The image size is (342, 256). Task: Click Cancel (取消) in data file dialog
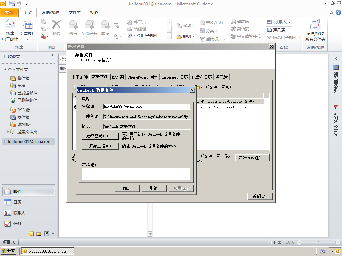[x=154, y=188]
